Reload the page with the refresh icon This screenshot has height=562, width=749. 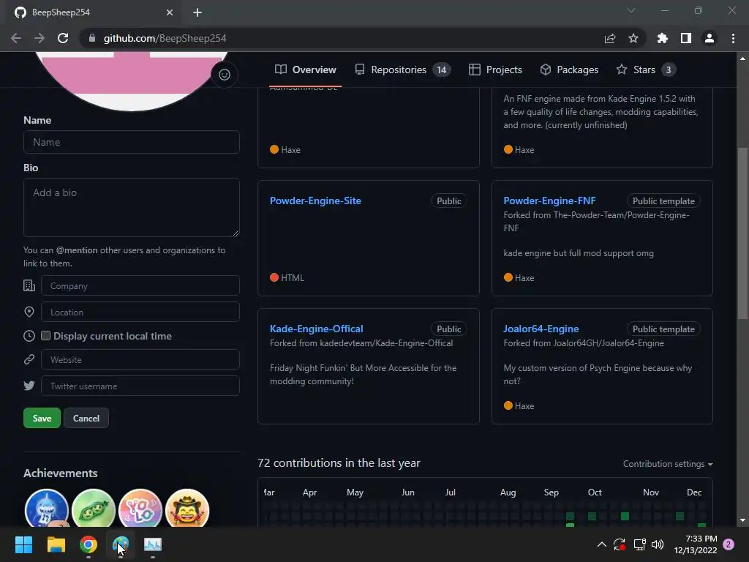tap(63, 38)
